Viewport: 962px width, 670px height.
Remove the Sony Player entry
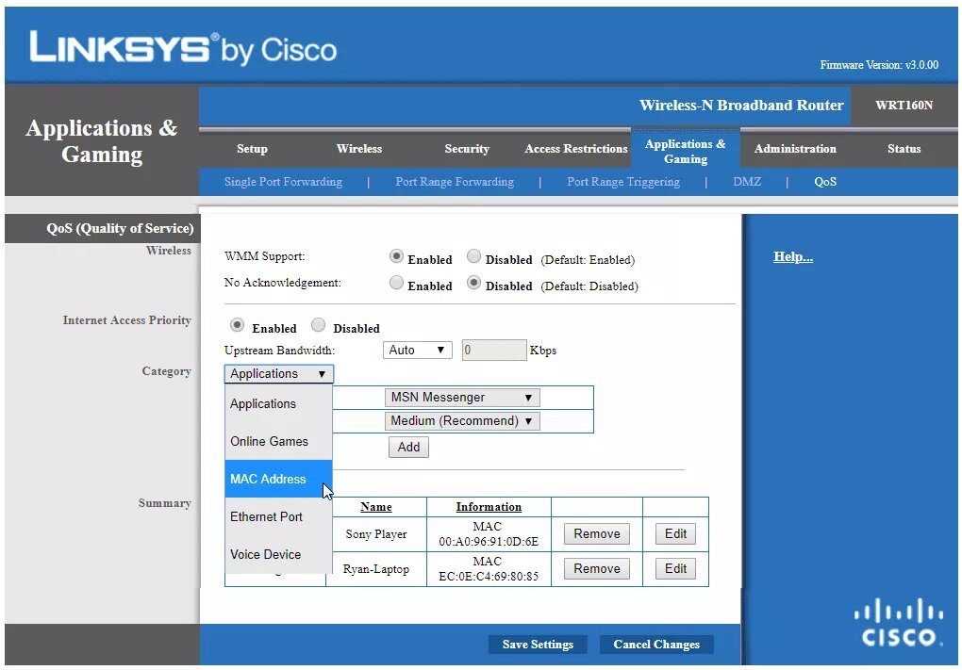pos(597,534)
